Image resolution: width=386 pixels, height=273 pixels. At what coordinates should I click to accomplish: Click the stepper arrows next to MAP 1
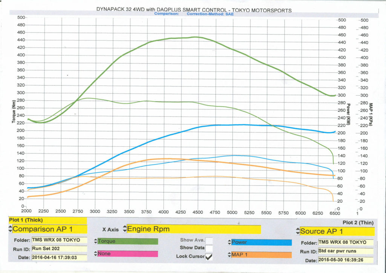(x=229, y=255)
